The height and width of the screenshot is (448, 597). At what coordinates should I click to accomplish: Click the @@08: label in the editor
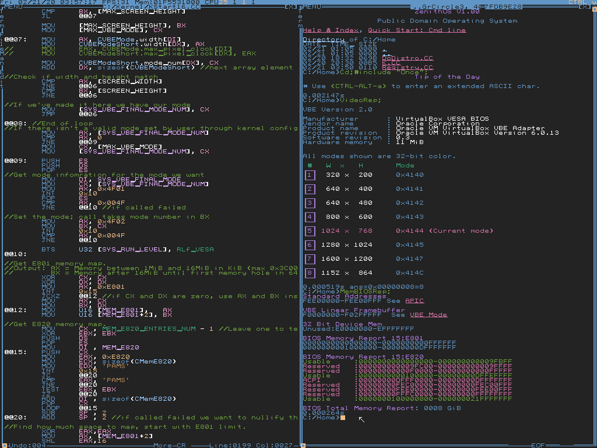(x=15, y=124)
